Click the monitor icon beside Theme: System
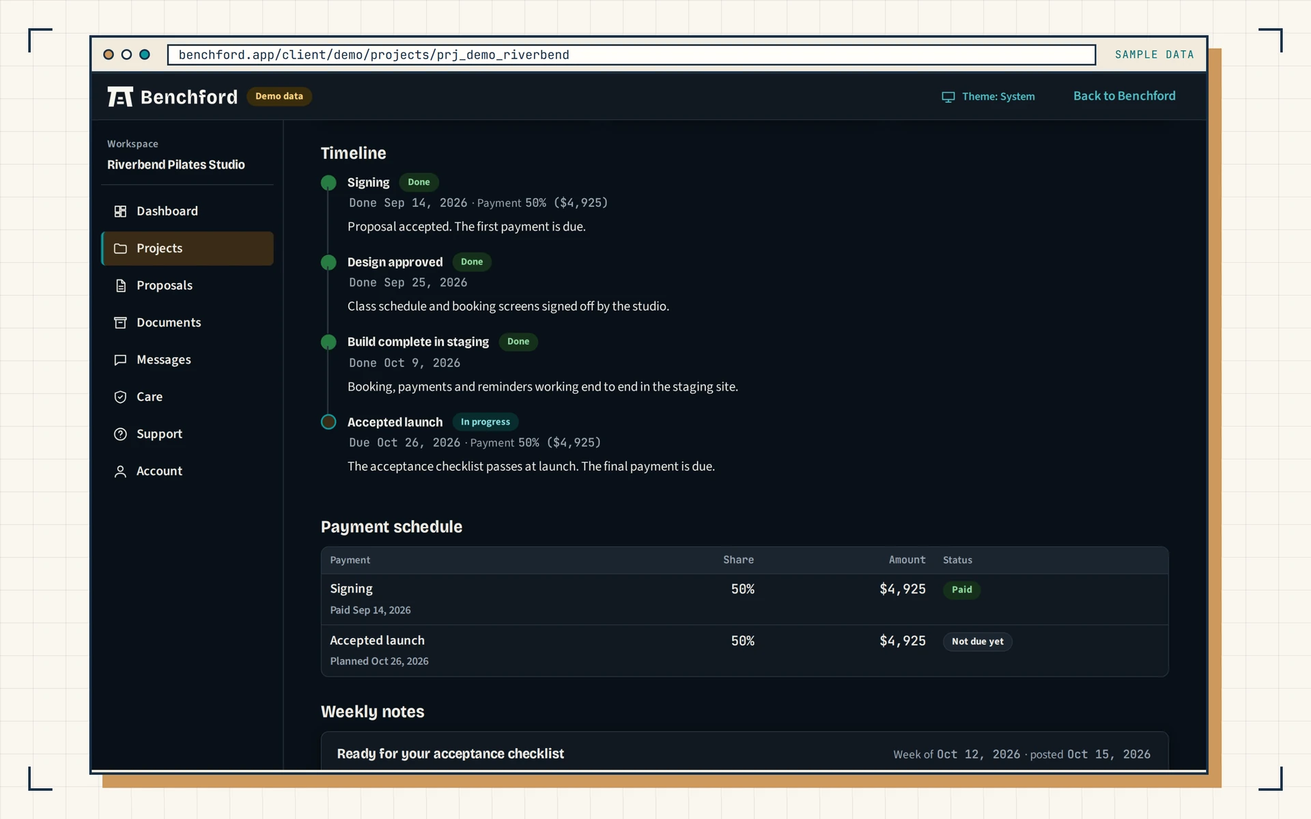The image size is (1311, 819). point(948,97)
